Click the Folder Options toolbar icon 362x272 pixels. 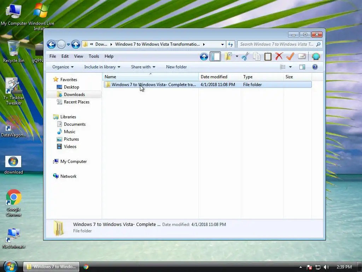pyautogui.click(x=228, y=56)
